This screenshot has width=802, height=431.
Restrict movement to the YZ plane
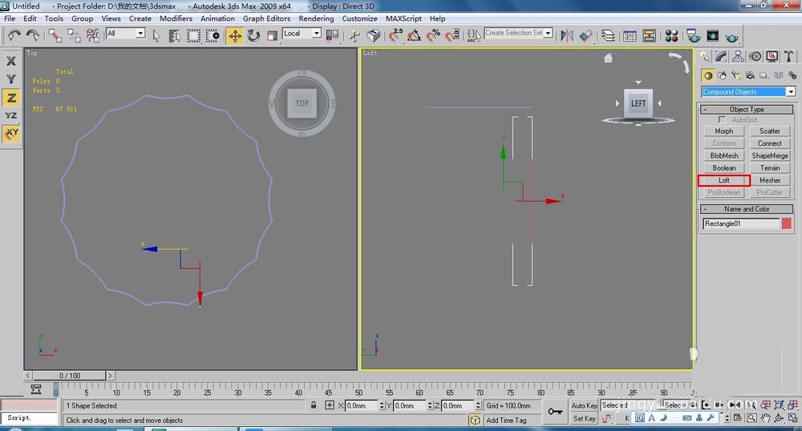point(10,116)
